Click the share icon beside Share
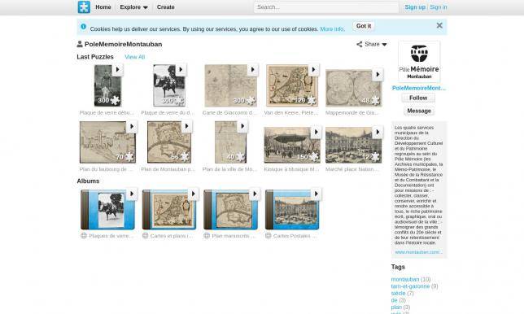 click(360, 44)
